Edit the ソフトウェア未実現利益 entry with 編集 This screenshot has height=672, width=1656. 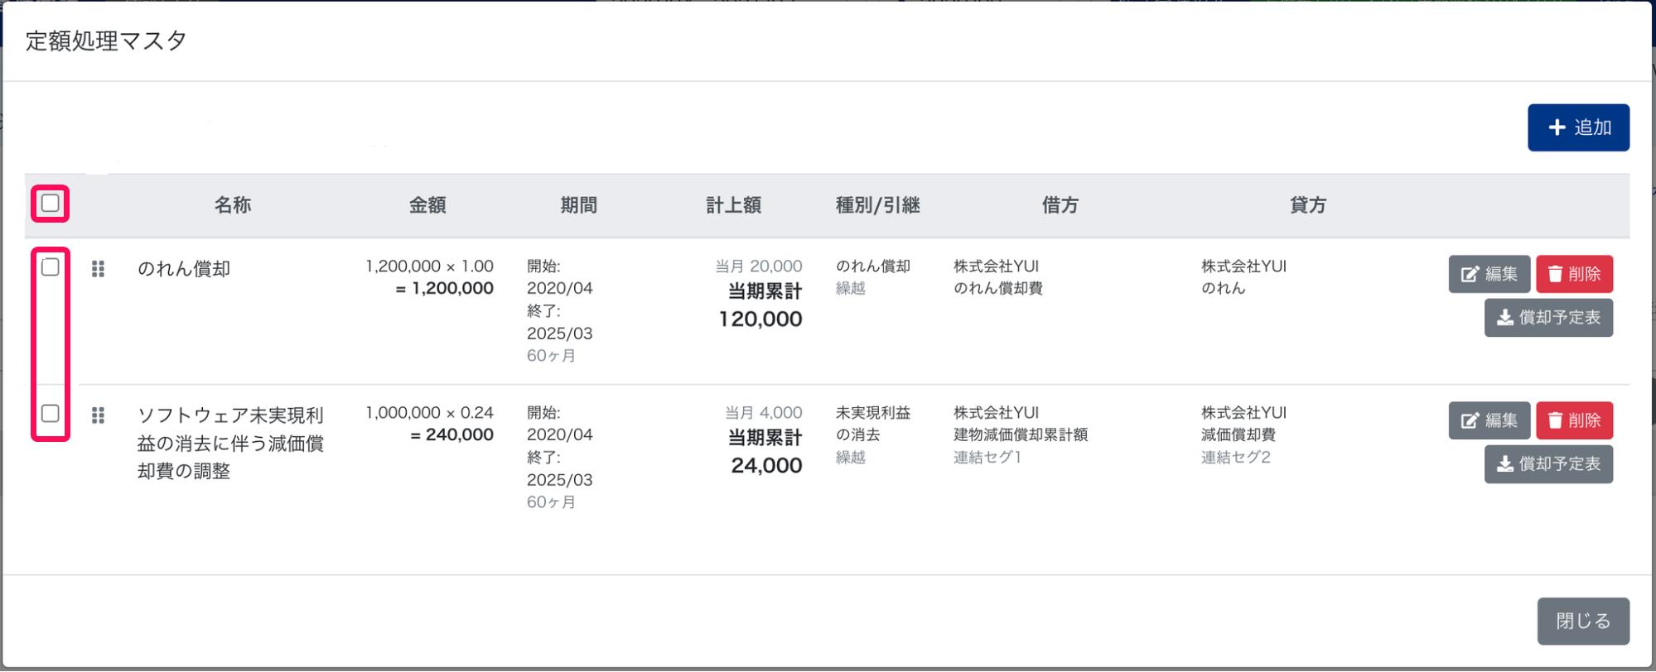point(1489,420)
